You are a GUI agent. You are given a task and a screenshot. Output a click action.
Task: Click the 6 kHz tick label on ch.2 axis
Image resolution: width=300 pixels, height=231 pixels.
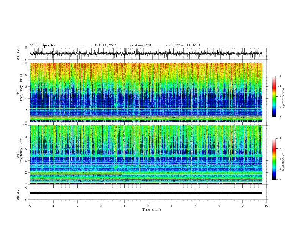26,149
